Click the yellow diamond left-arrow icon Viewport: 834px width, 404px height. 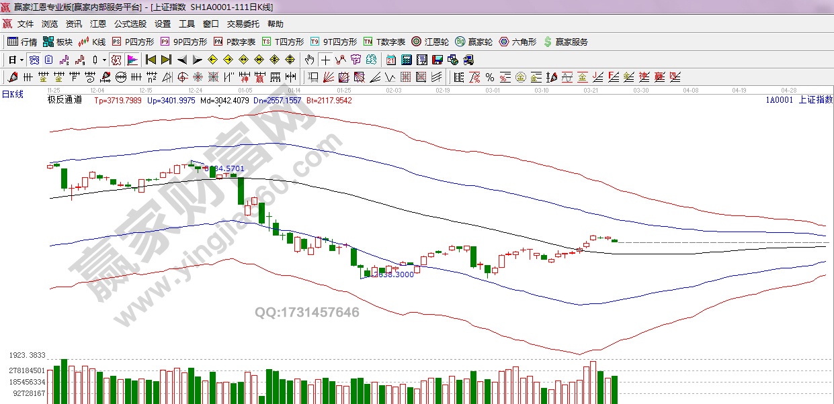click(212, 60)
